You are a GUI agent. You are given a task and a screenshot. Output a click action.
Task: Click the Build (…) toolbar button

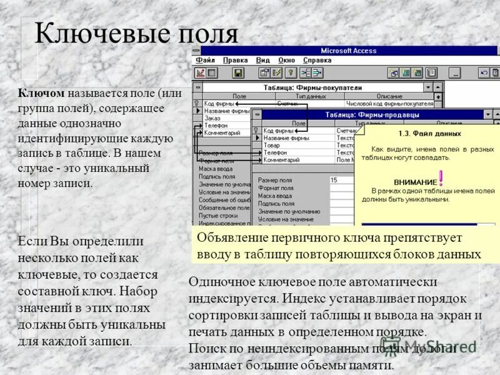tap(455, 73)
